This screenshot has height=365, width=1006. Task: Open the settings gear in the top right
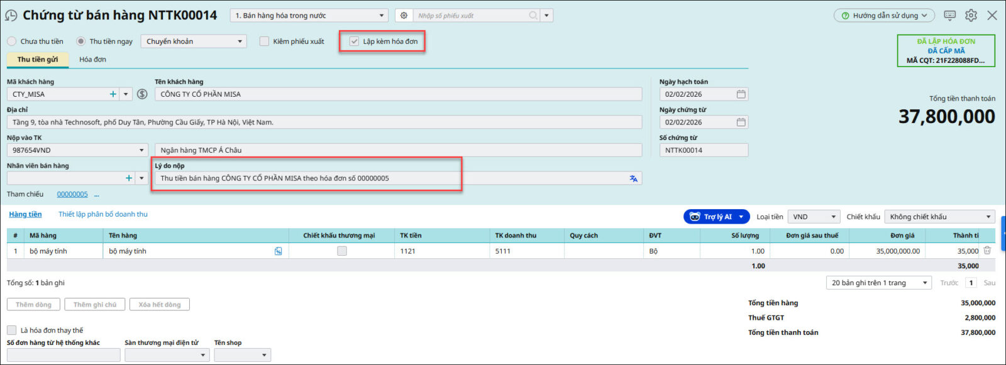971,16
